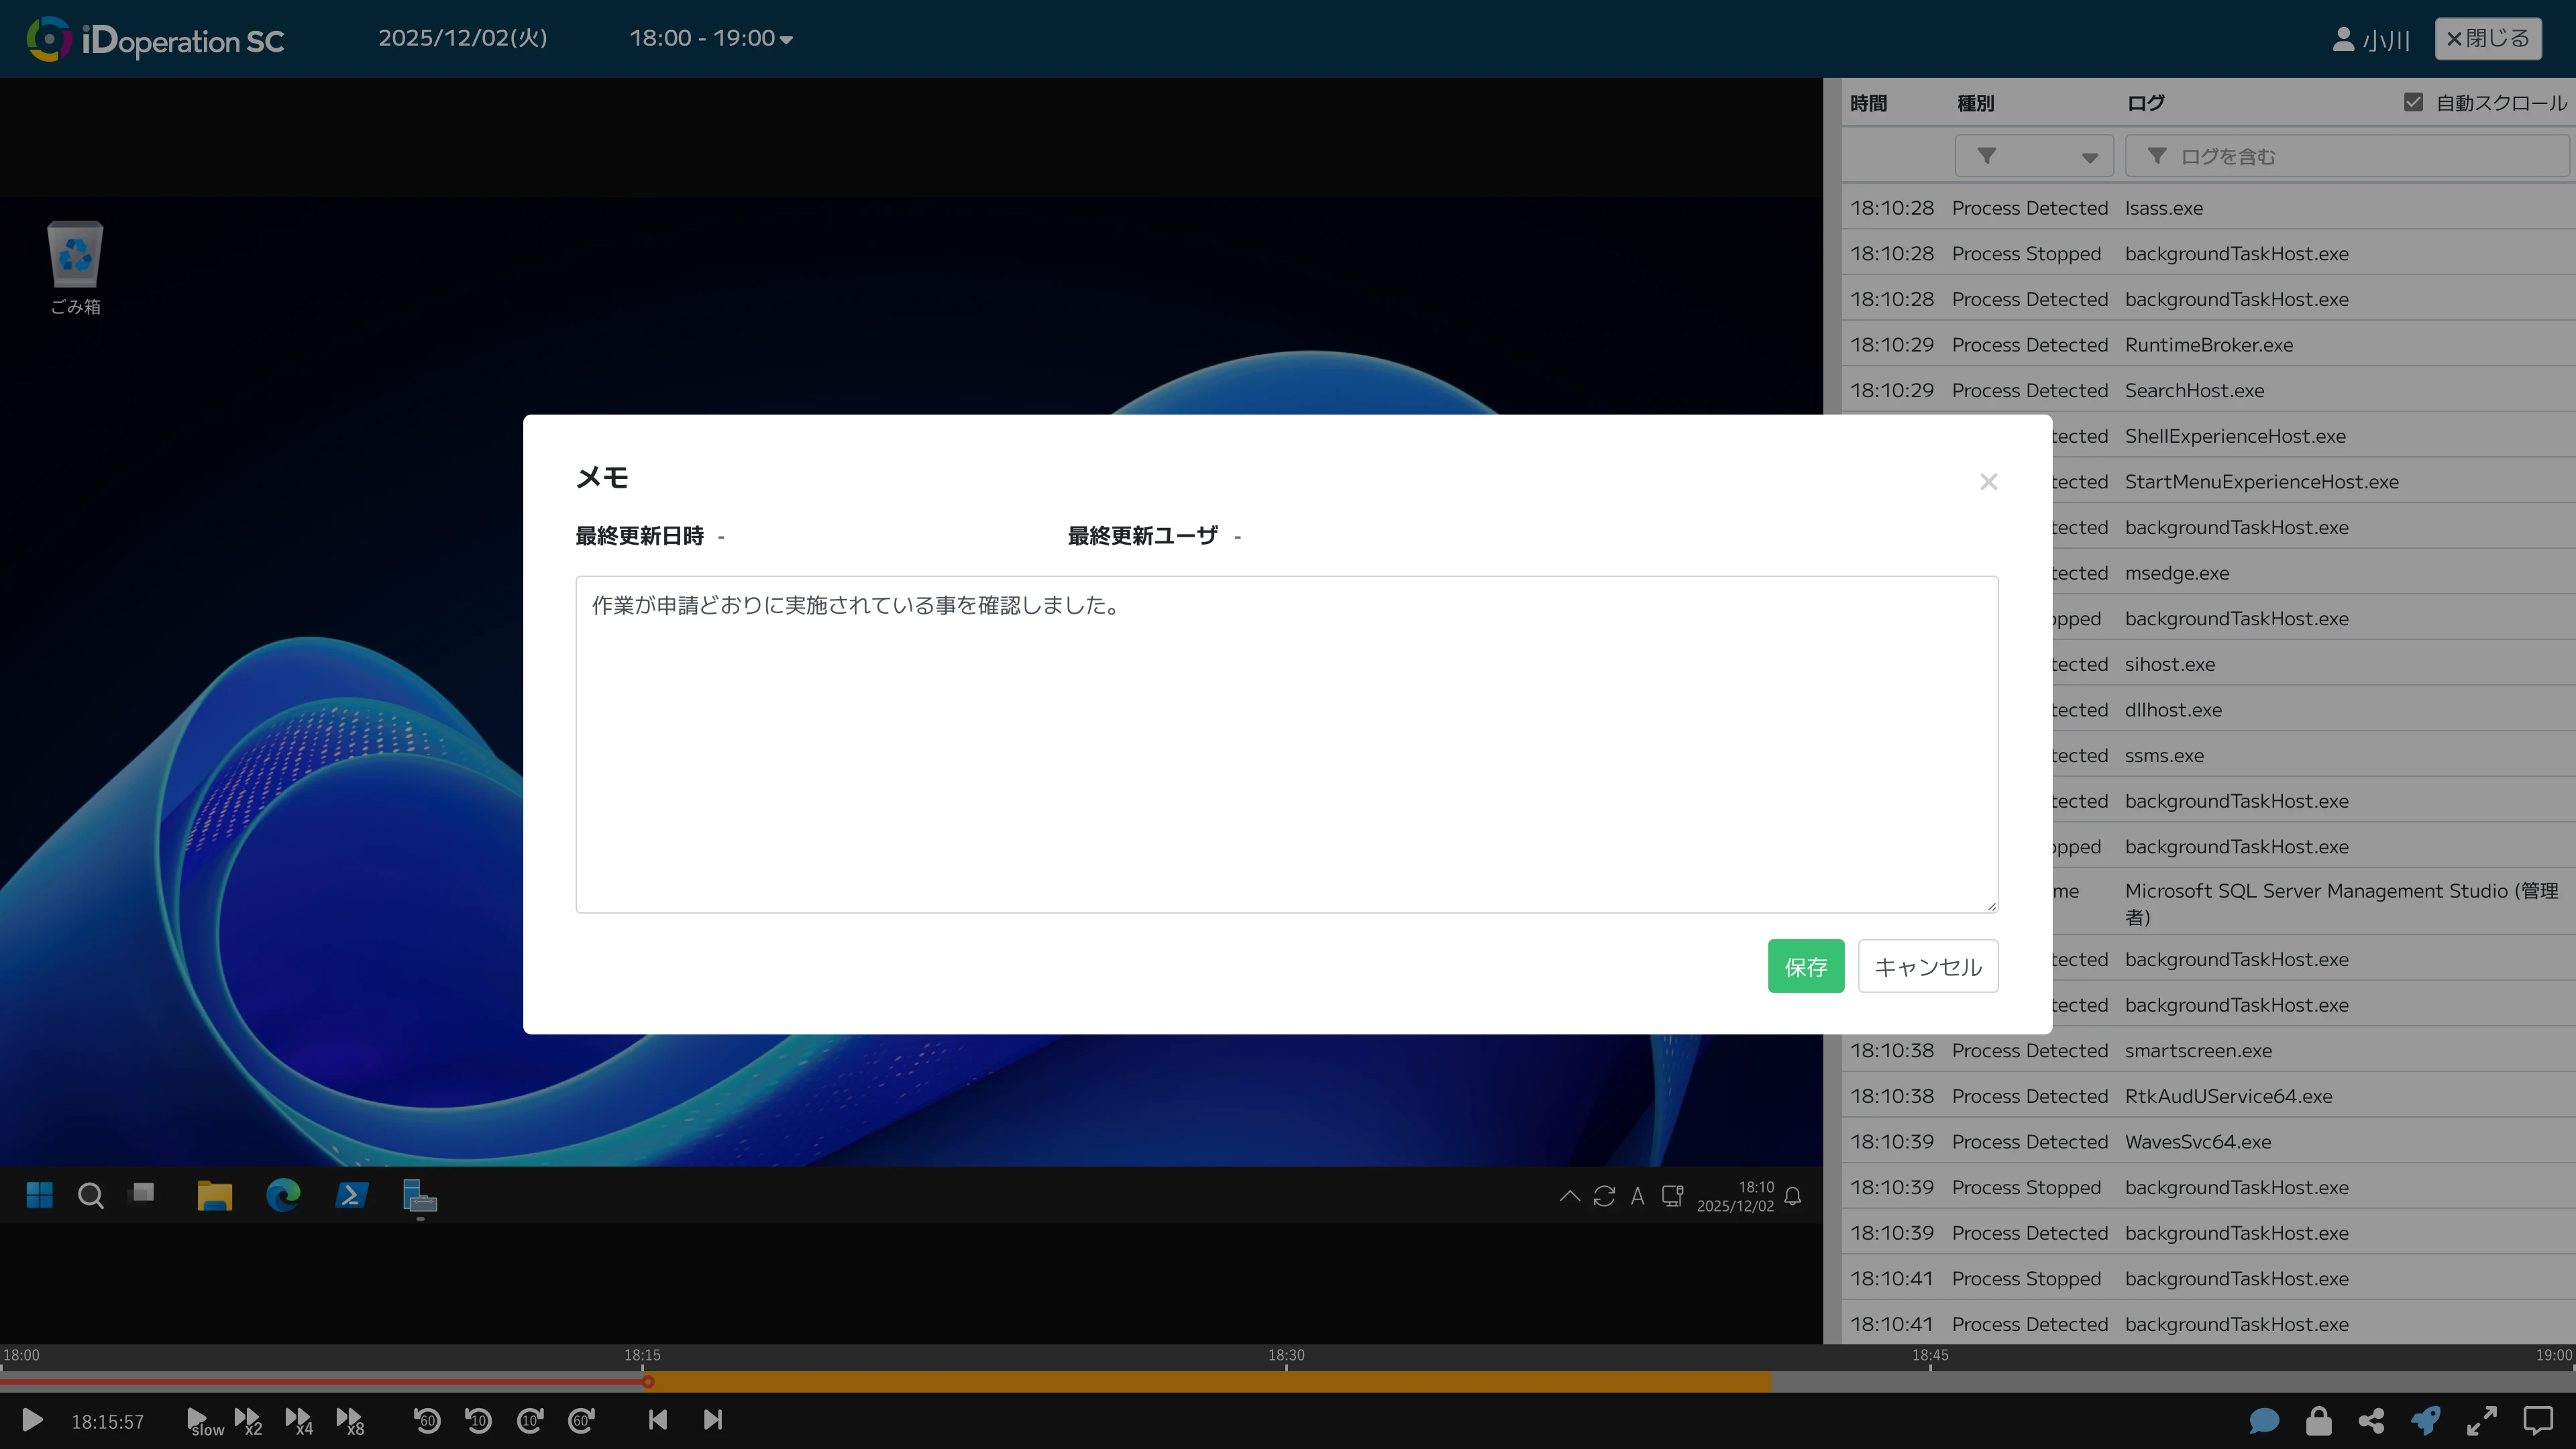Skip forward 10 seconds with the 10 icon
Screen dimensions: 2576x1449
point(529,1420)
